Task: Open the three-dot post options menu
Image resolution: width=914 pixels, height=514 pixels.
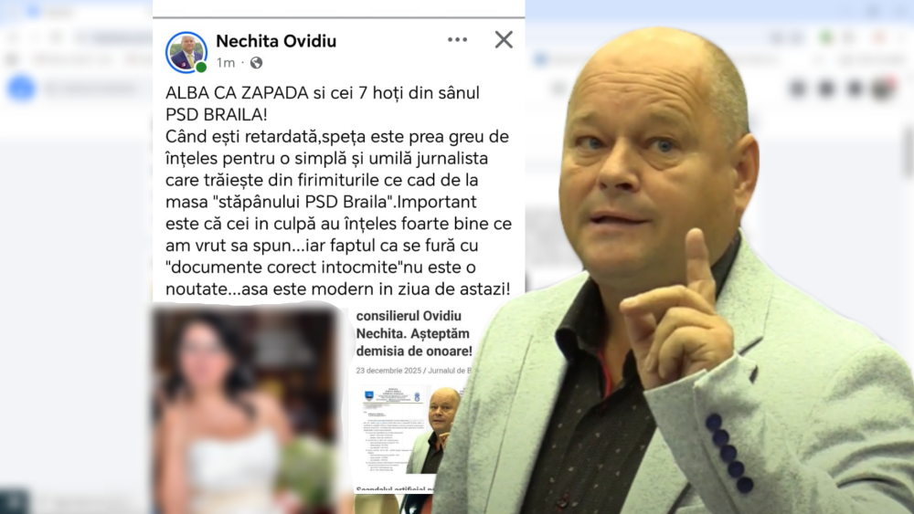Action: (457, 39)
